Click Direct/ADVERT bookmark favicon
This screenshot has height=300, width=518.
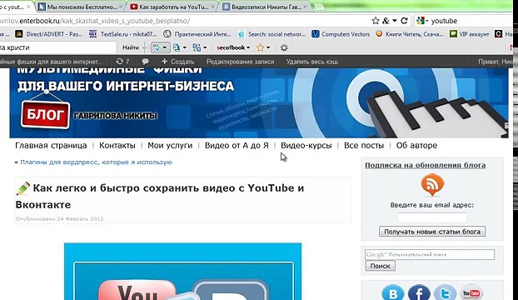click(x=19, y=34)
